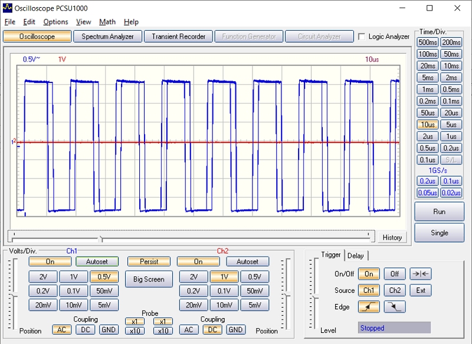Image resolution: width=472 pixels, height=344 pixels.
Task: Open the Transient Recorder
Action: click(178, 37)
